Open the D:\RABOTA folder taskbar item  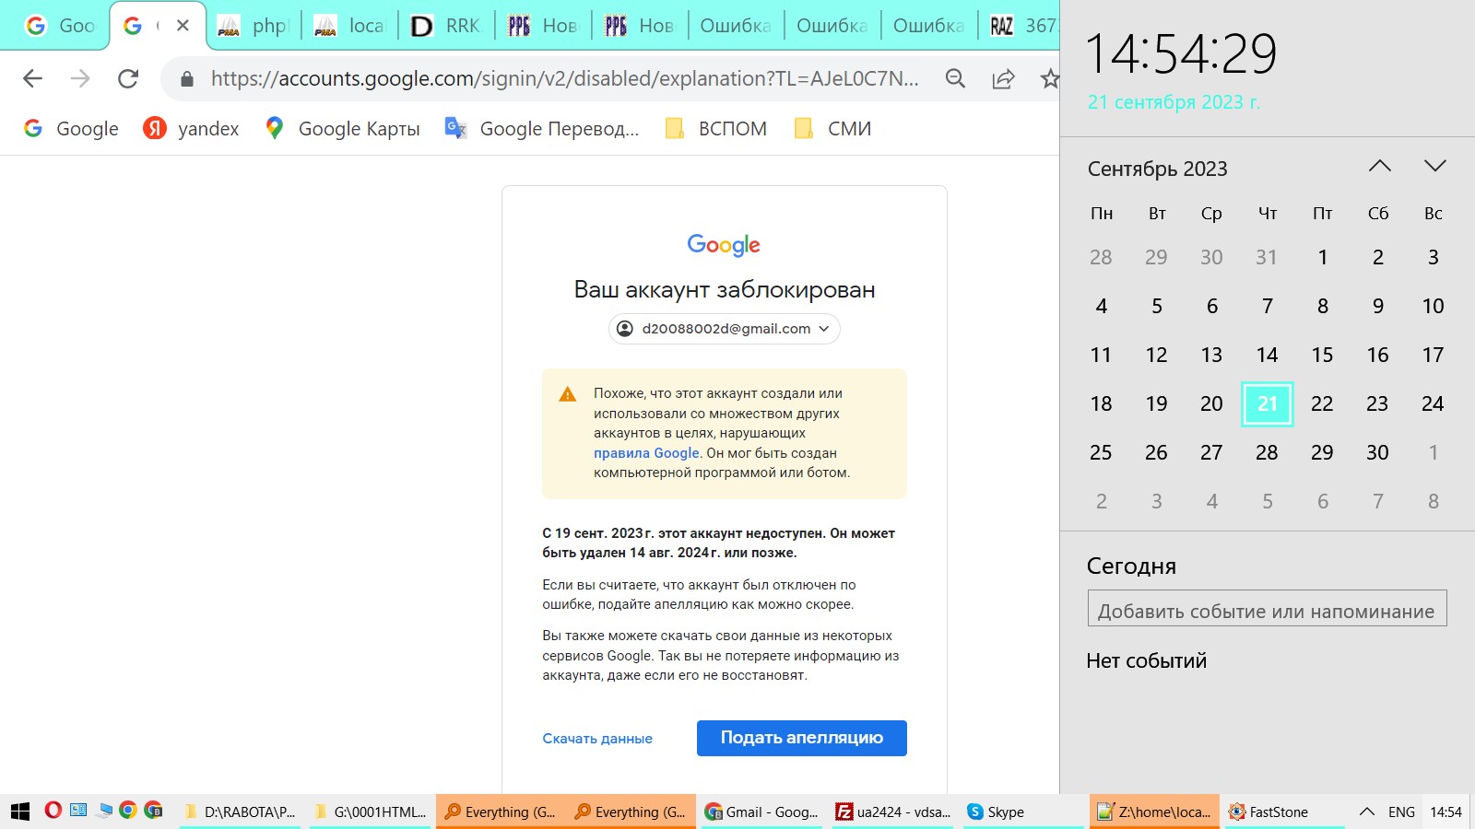tap(241, 811)
